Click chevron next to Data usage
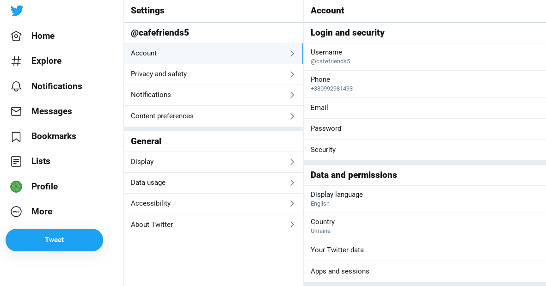The height and width of the screenshot is (286, 546). 292,183
